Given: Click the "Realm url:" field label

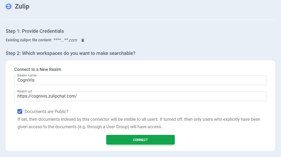Looking at the screenshot, I should pyautogui.click(x=25, y=91).
